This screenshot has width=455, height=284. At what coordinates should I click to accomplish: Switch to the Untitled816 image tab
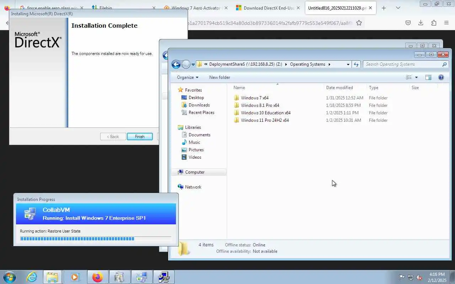pos(341,8)
